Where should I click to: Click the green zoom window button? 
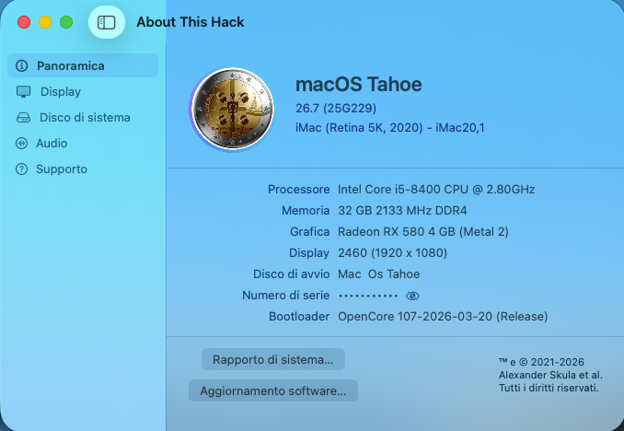(x=66, y=22)
